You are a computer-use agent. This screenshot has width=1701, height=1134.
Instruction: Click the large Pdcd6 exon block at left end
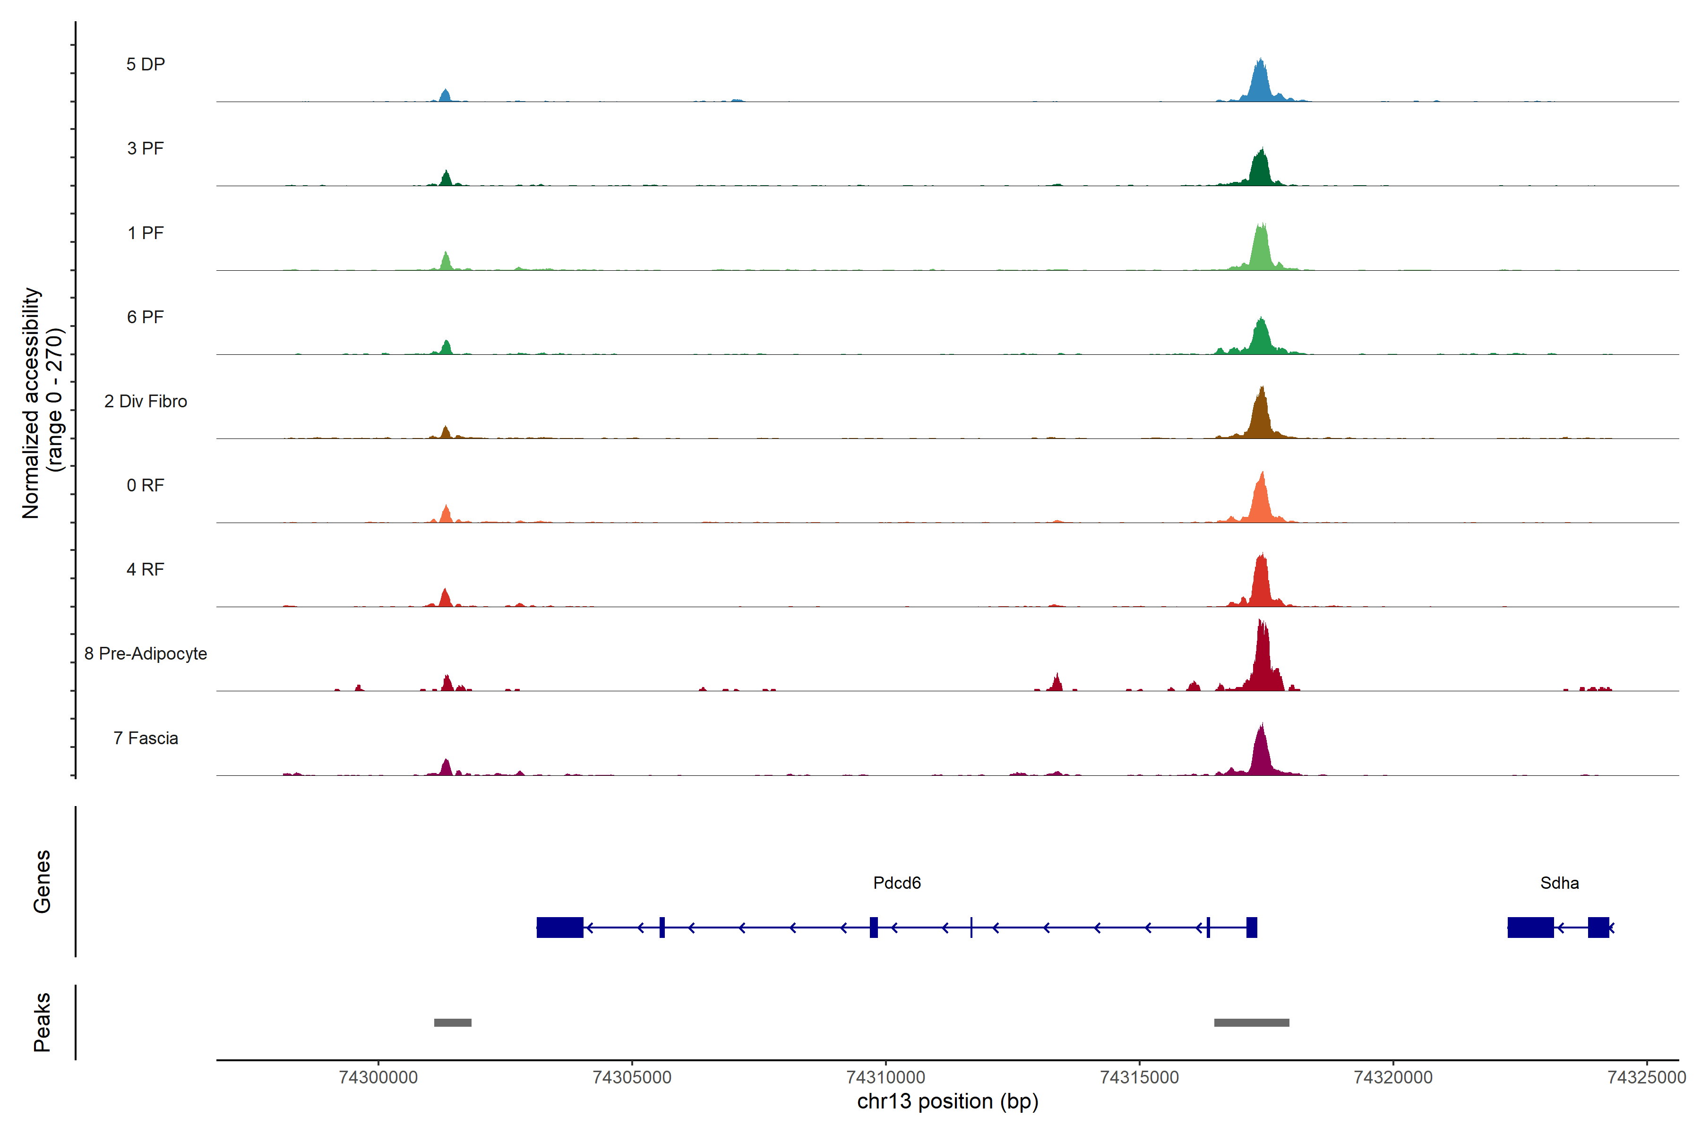pos(560,927)
